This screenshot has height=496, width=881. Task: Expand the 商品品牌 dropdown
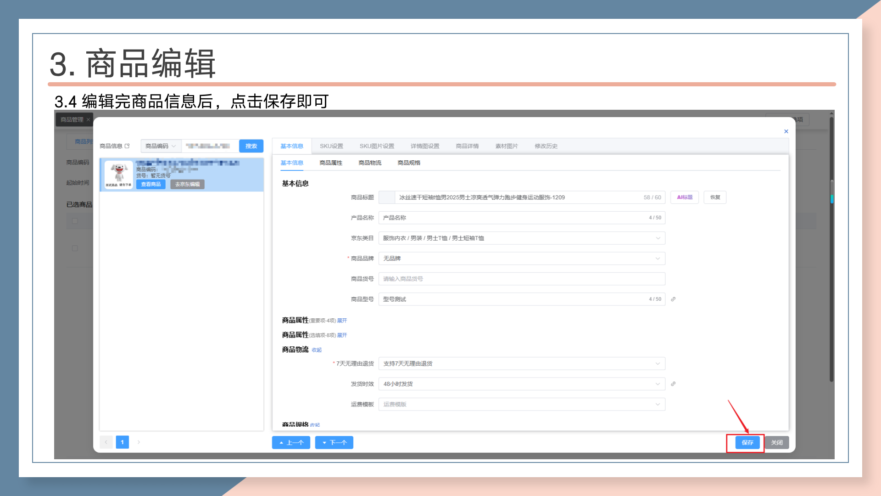[521, 259]
